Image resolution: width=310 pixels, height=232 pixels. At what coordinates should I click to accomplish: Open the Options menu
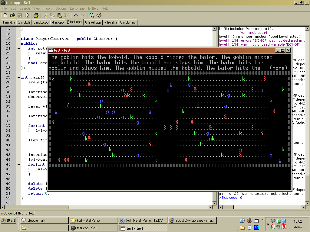click(x=61, y=8)
